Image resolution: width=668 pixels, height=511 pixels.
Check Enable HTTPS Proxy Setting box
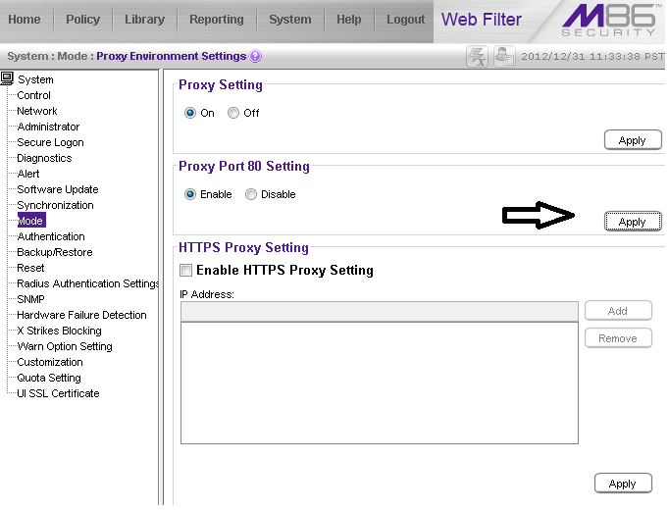click(x=185, y=270)
